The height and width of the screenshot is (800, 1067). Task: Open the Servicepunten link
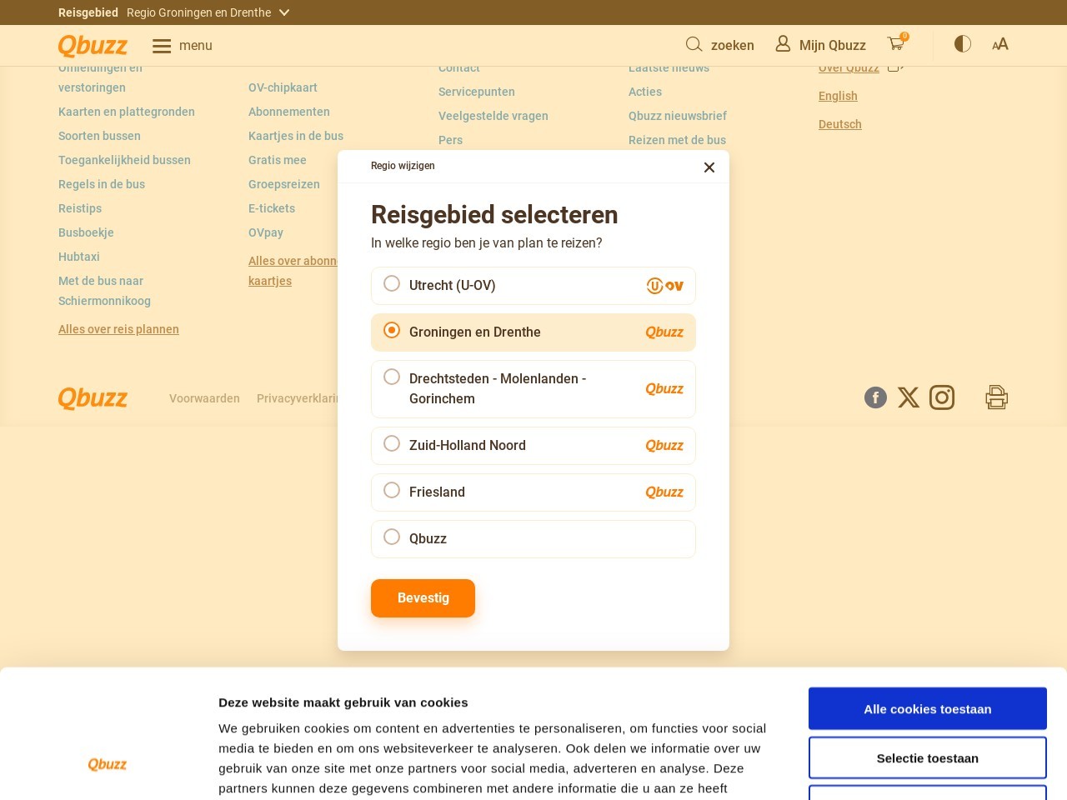pyautogui.click(x=477, y=92)
